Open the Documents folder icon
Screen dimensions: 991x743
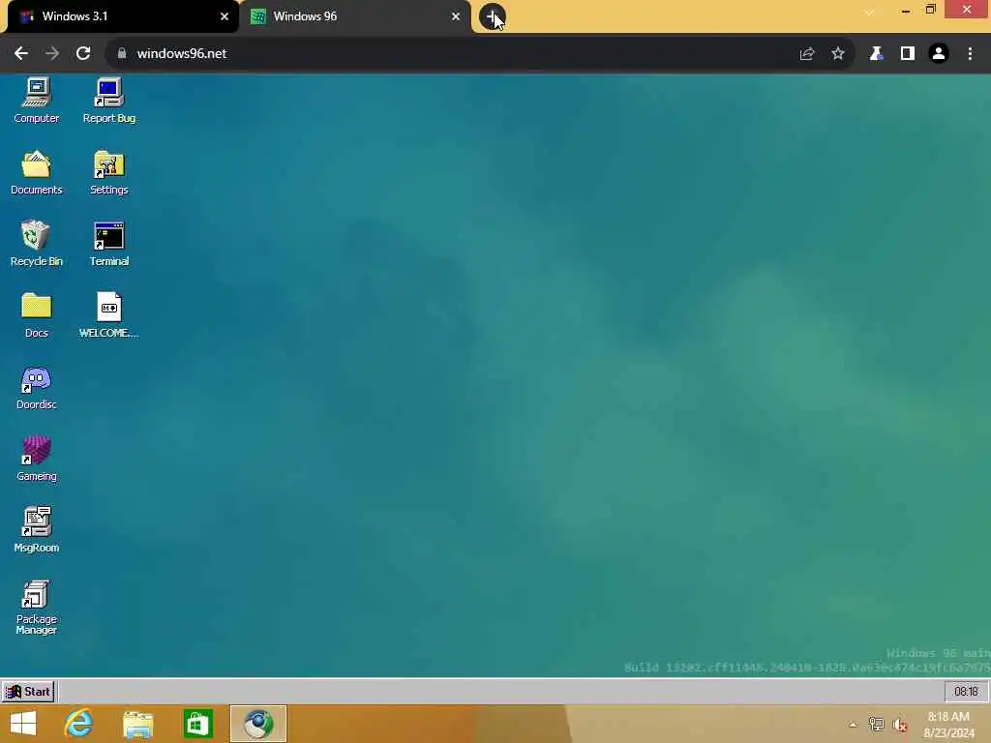click(36, 172)
